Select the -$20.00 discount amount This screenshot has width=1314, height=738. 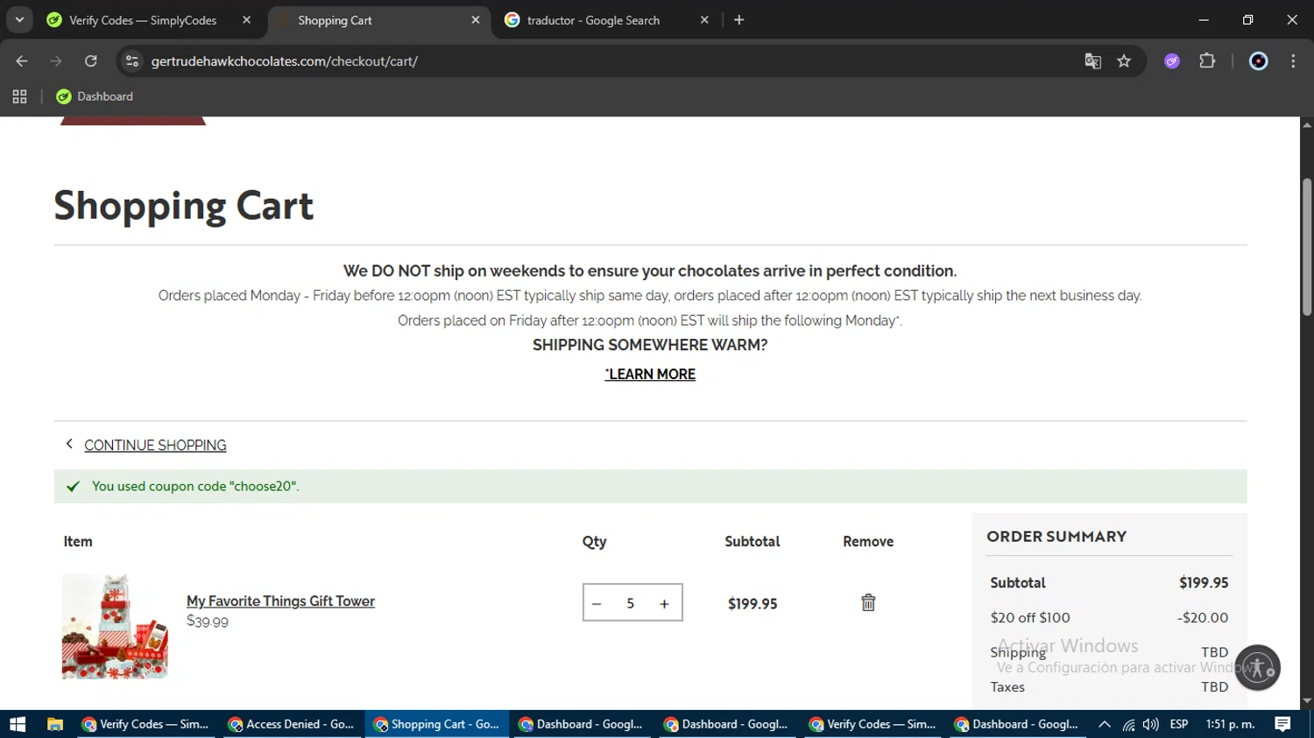coord(1203,617)
